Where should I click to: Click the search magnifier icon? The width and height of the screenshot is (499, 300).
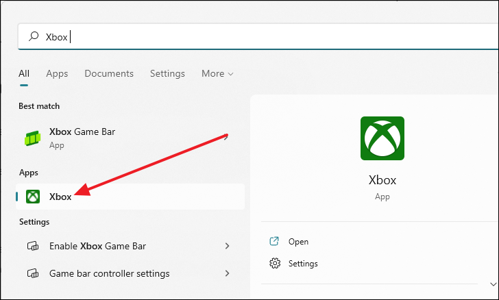pyautogui.click(x=34, y=36)
